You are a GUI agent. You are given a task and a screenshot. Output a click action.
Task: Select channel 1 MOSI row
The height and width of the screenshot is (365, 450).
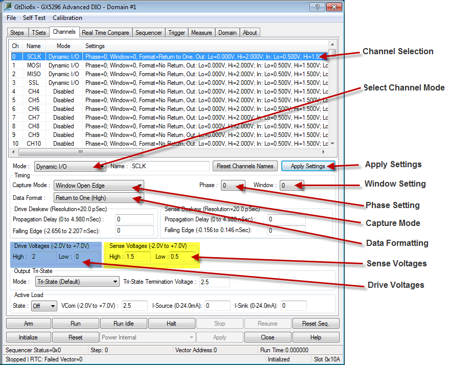tap(169, 65)
